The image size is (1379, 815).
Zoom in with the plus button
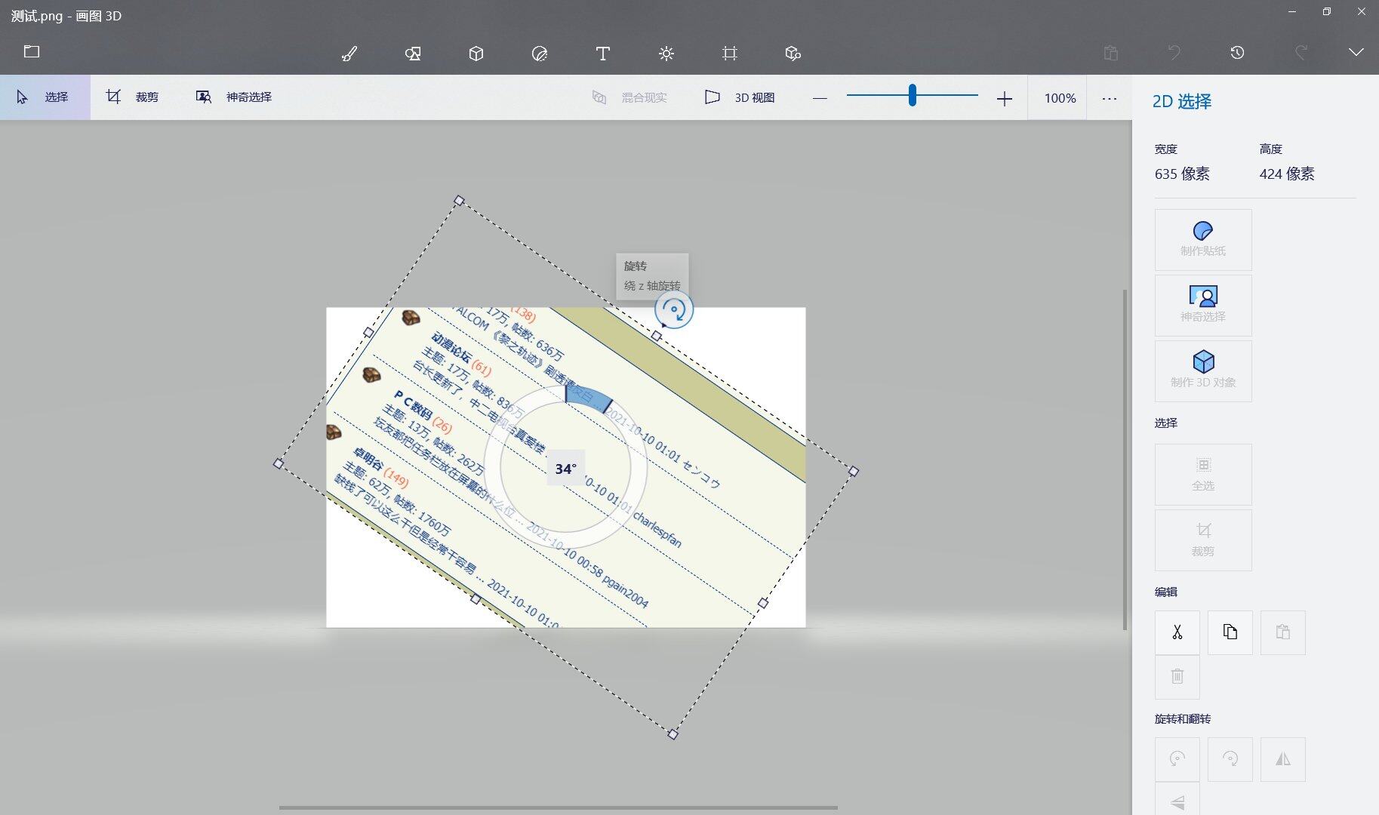click(1004, 98)
